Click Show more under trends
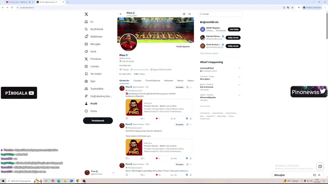The width and height of the screenshot is (328, 184). click(205, 106)
